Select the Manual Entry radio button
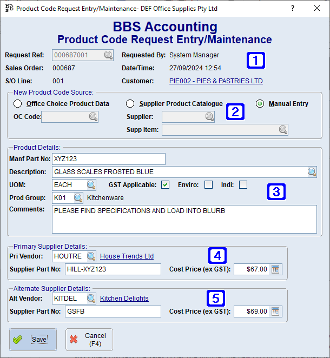Viewport: 330px width, 358px height. [260, 104]
